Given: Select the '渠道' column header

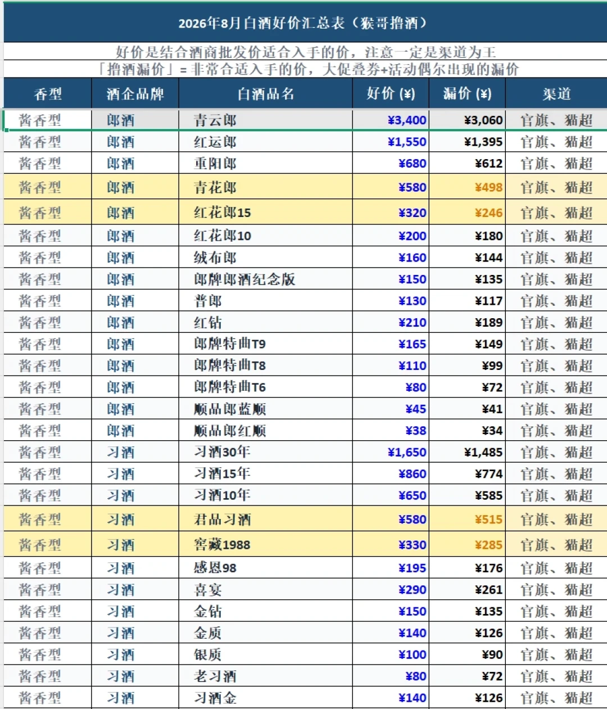Looking at the screenshot, I should [x=556, y=93].
